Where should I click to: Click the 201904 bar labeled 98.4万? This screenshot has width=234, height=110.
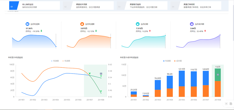coord(170,86)
